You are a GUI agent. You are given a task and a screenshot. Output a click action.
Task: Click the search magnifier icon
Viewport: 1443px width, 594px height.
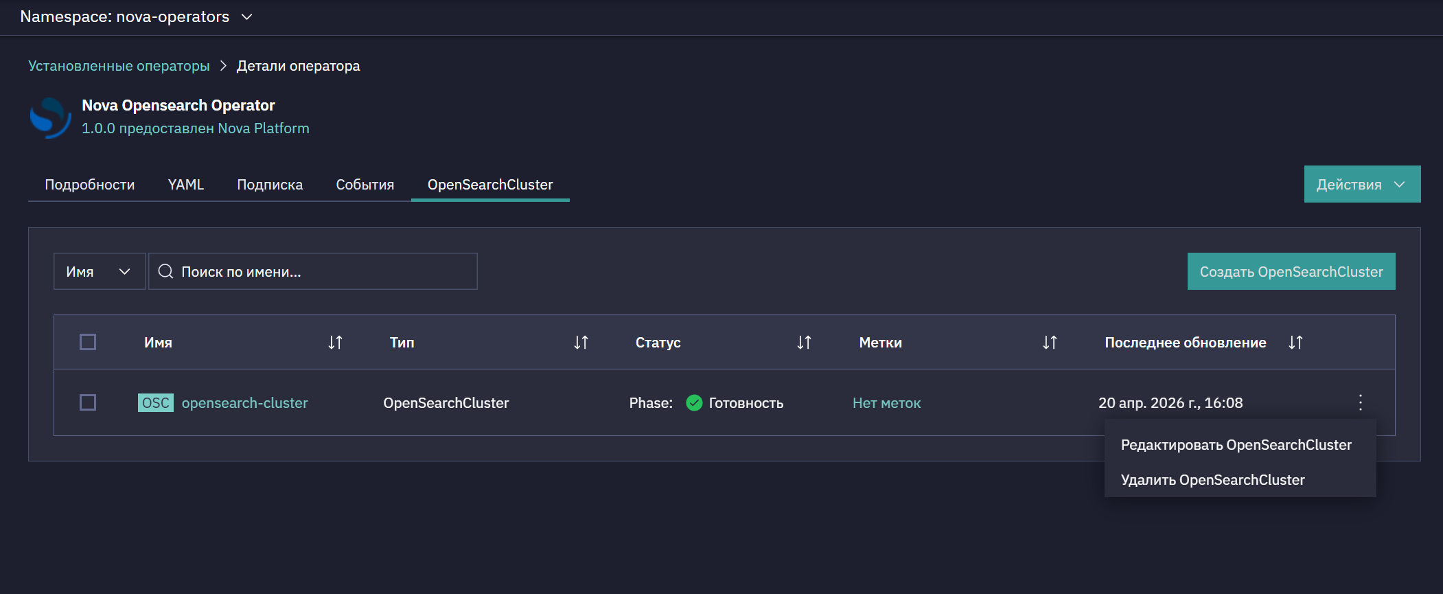[x=165, y=271]
